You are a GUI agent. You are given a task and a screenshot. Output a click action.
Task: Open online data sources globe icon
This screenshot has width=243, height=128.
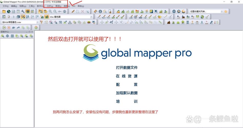9,11
